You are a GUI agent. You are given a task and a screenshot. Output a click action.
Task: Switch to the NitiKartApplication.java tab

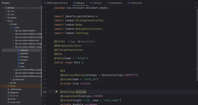(56, 3)
